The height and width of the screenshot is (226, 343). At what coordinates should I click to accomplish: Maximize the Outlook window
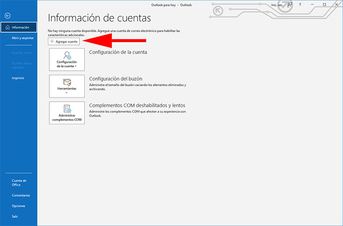click(x=325, y=4)
